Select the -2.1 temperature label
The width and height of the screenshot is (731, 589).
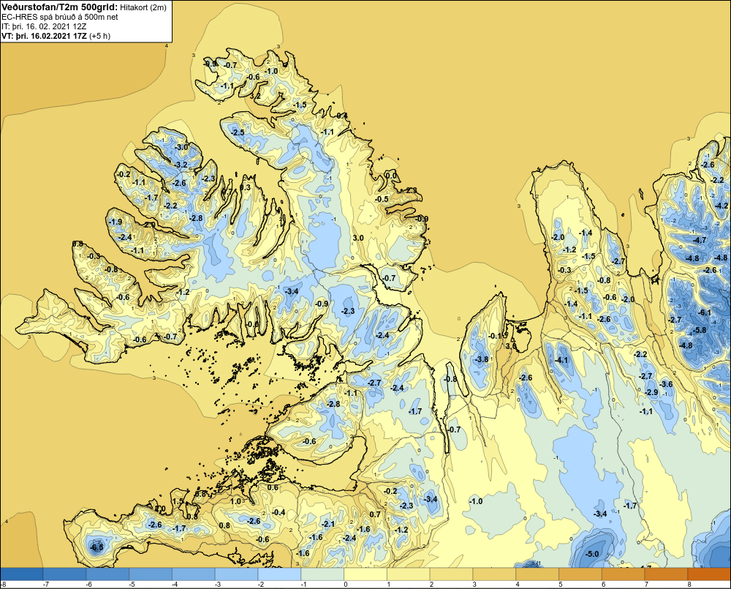(328, 524)
